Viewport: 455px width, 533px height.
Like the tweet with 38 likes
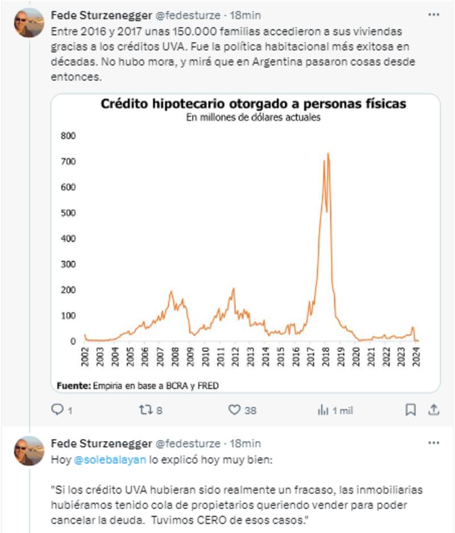pos(234,410)
